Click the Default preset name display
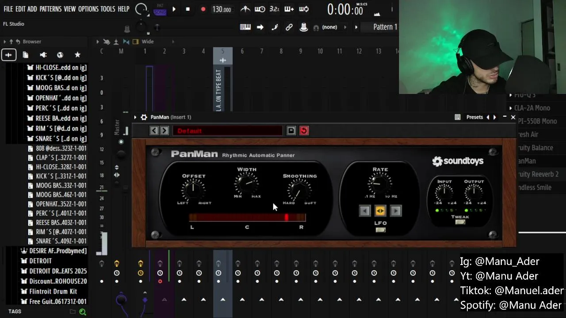 pos(227,131)
